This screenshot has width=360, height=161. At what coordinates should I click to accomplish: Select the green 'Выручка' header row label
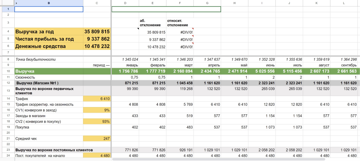[x=49, y=71]
